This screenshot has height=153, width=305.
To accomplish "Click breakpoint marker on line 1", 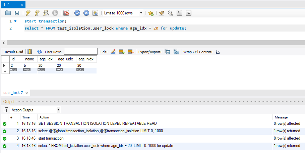I will click(x=15, y=21).
